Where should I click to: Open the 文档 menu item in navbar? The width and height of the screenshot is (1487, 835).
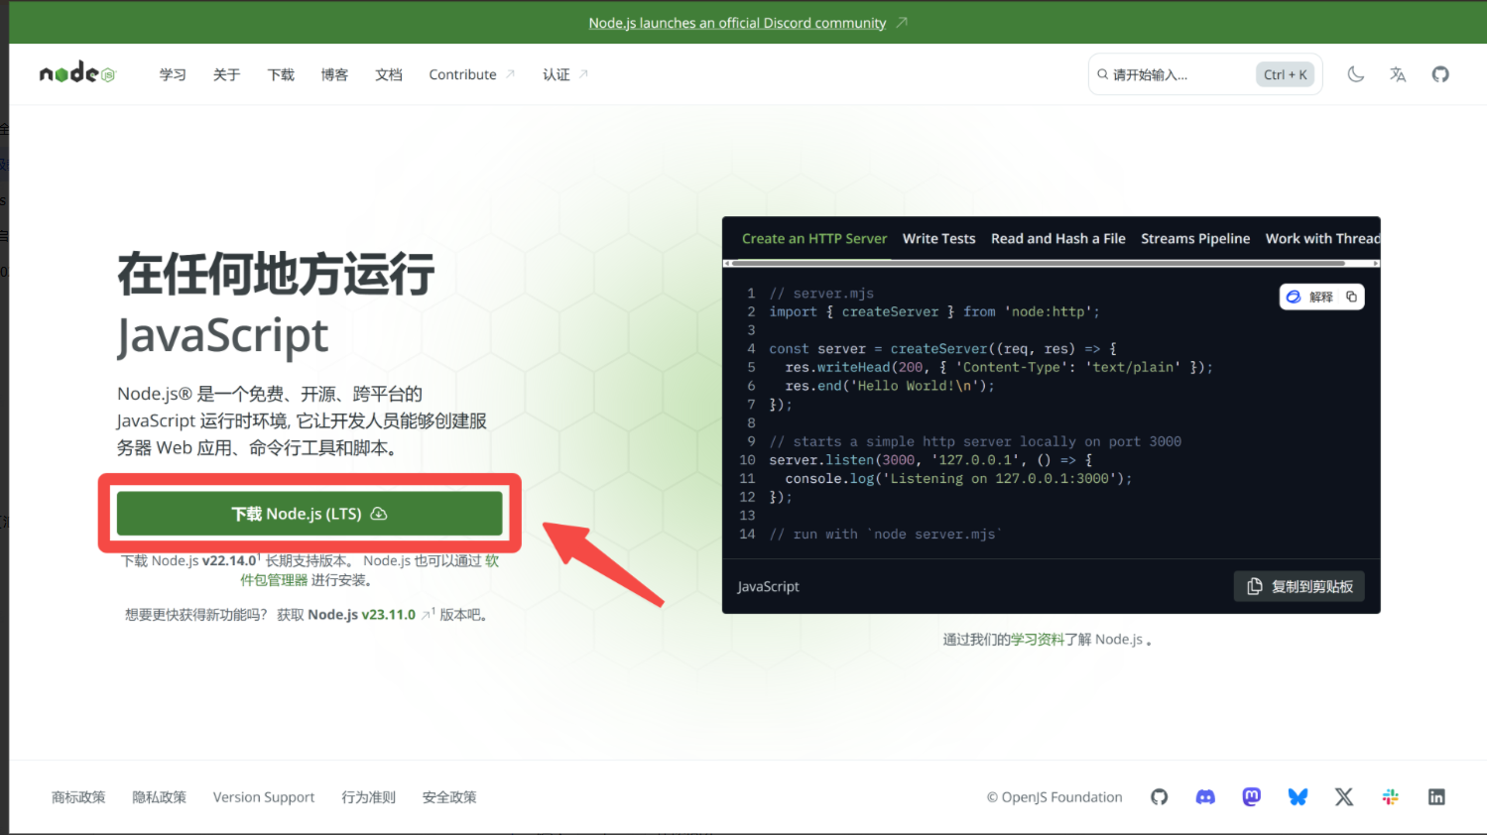pos(389,73)
